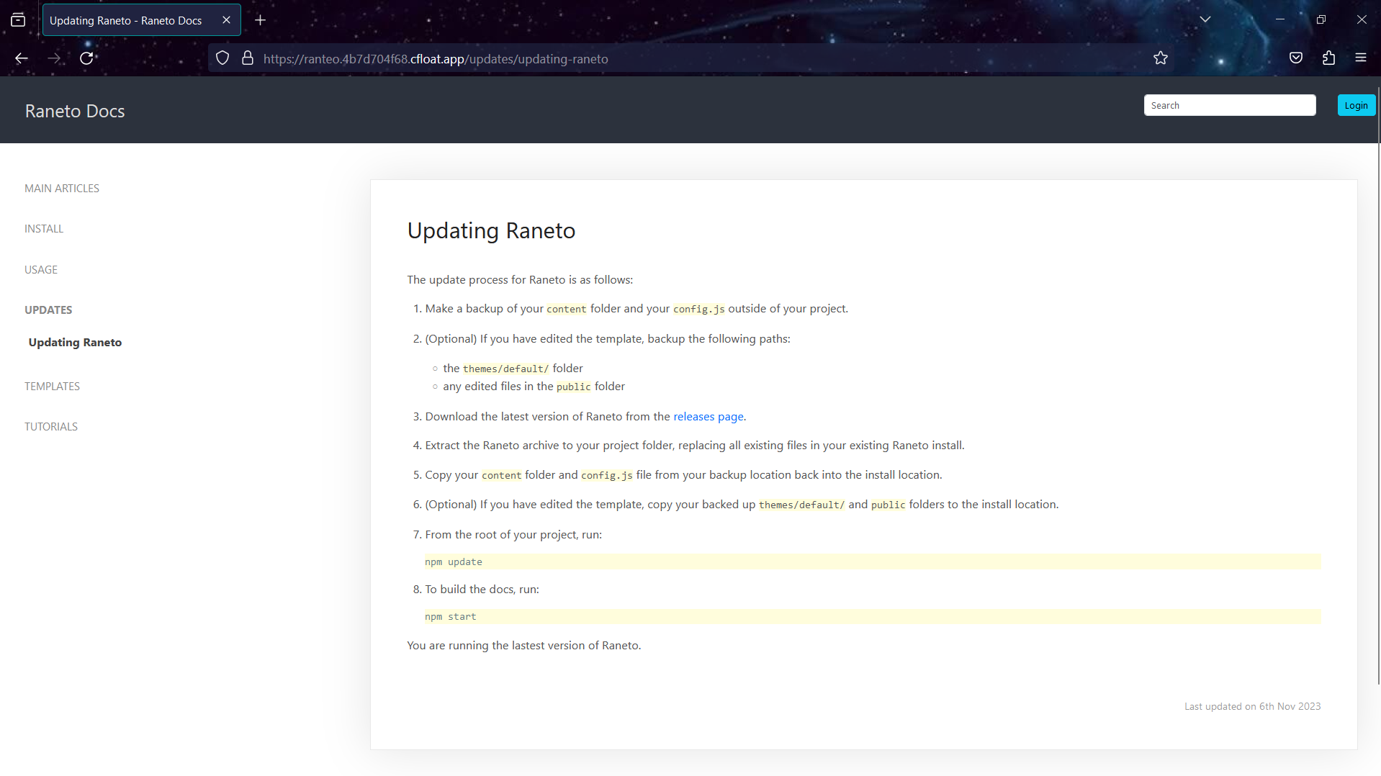Open the Firefox tab overview icon
Screen dimensions: 1381x776
pos(18,20)
